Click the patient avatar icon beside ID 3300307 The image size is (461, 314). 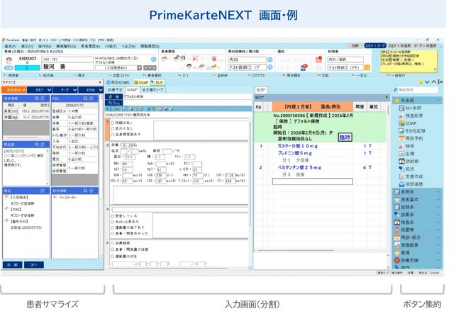click(x=9, y=60)
